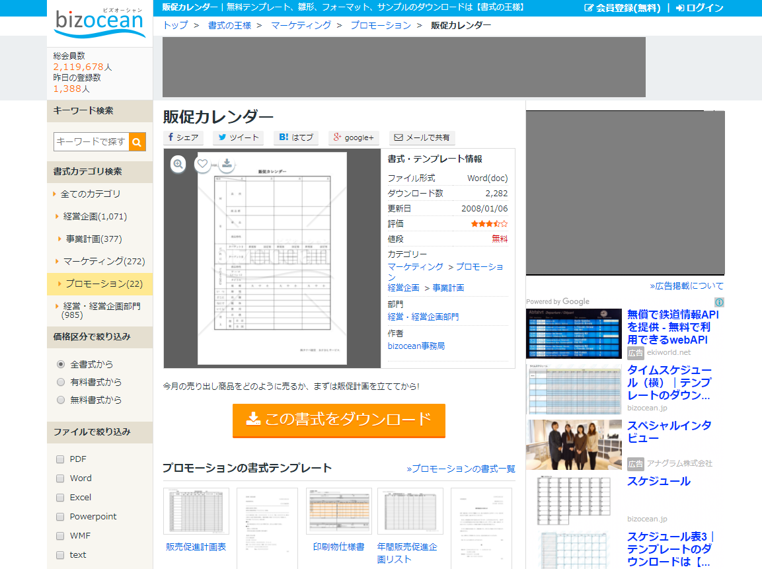762x569 pixels.
Task: Go to 書式の王様 in breadcrumb
Action: tap(231, 25)
